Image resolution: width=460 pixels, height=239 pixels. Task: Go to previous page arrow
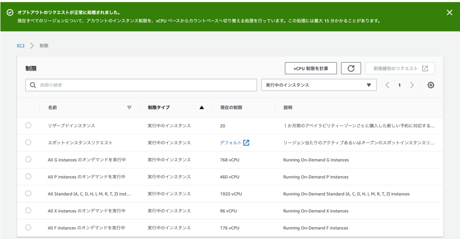[x=387, y=85]
